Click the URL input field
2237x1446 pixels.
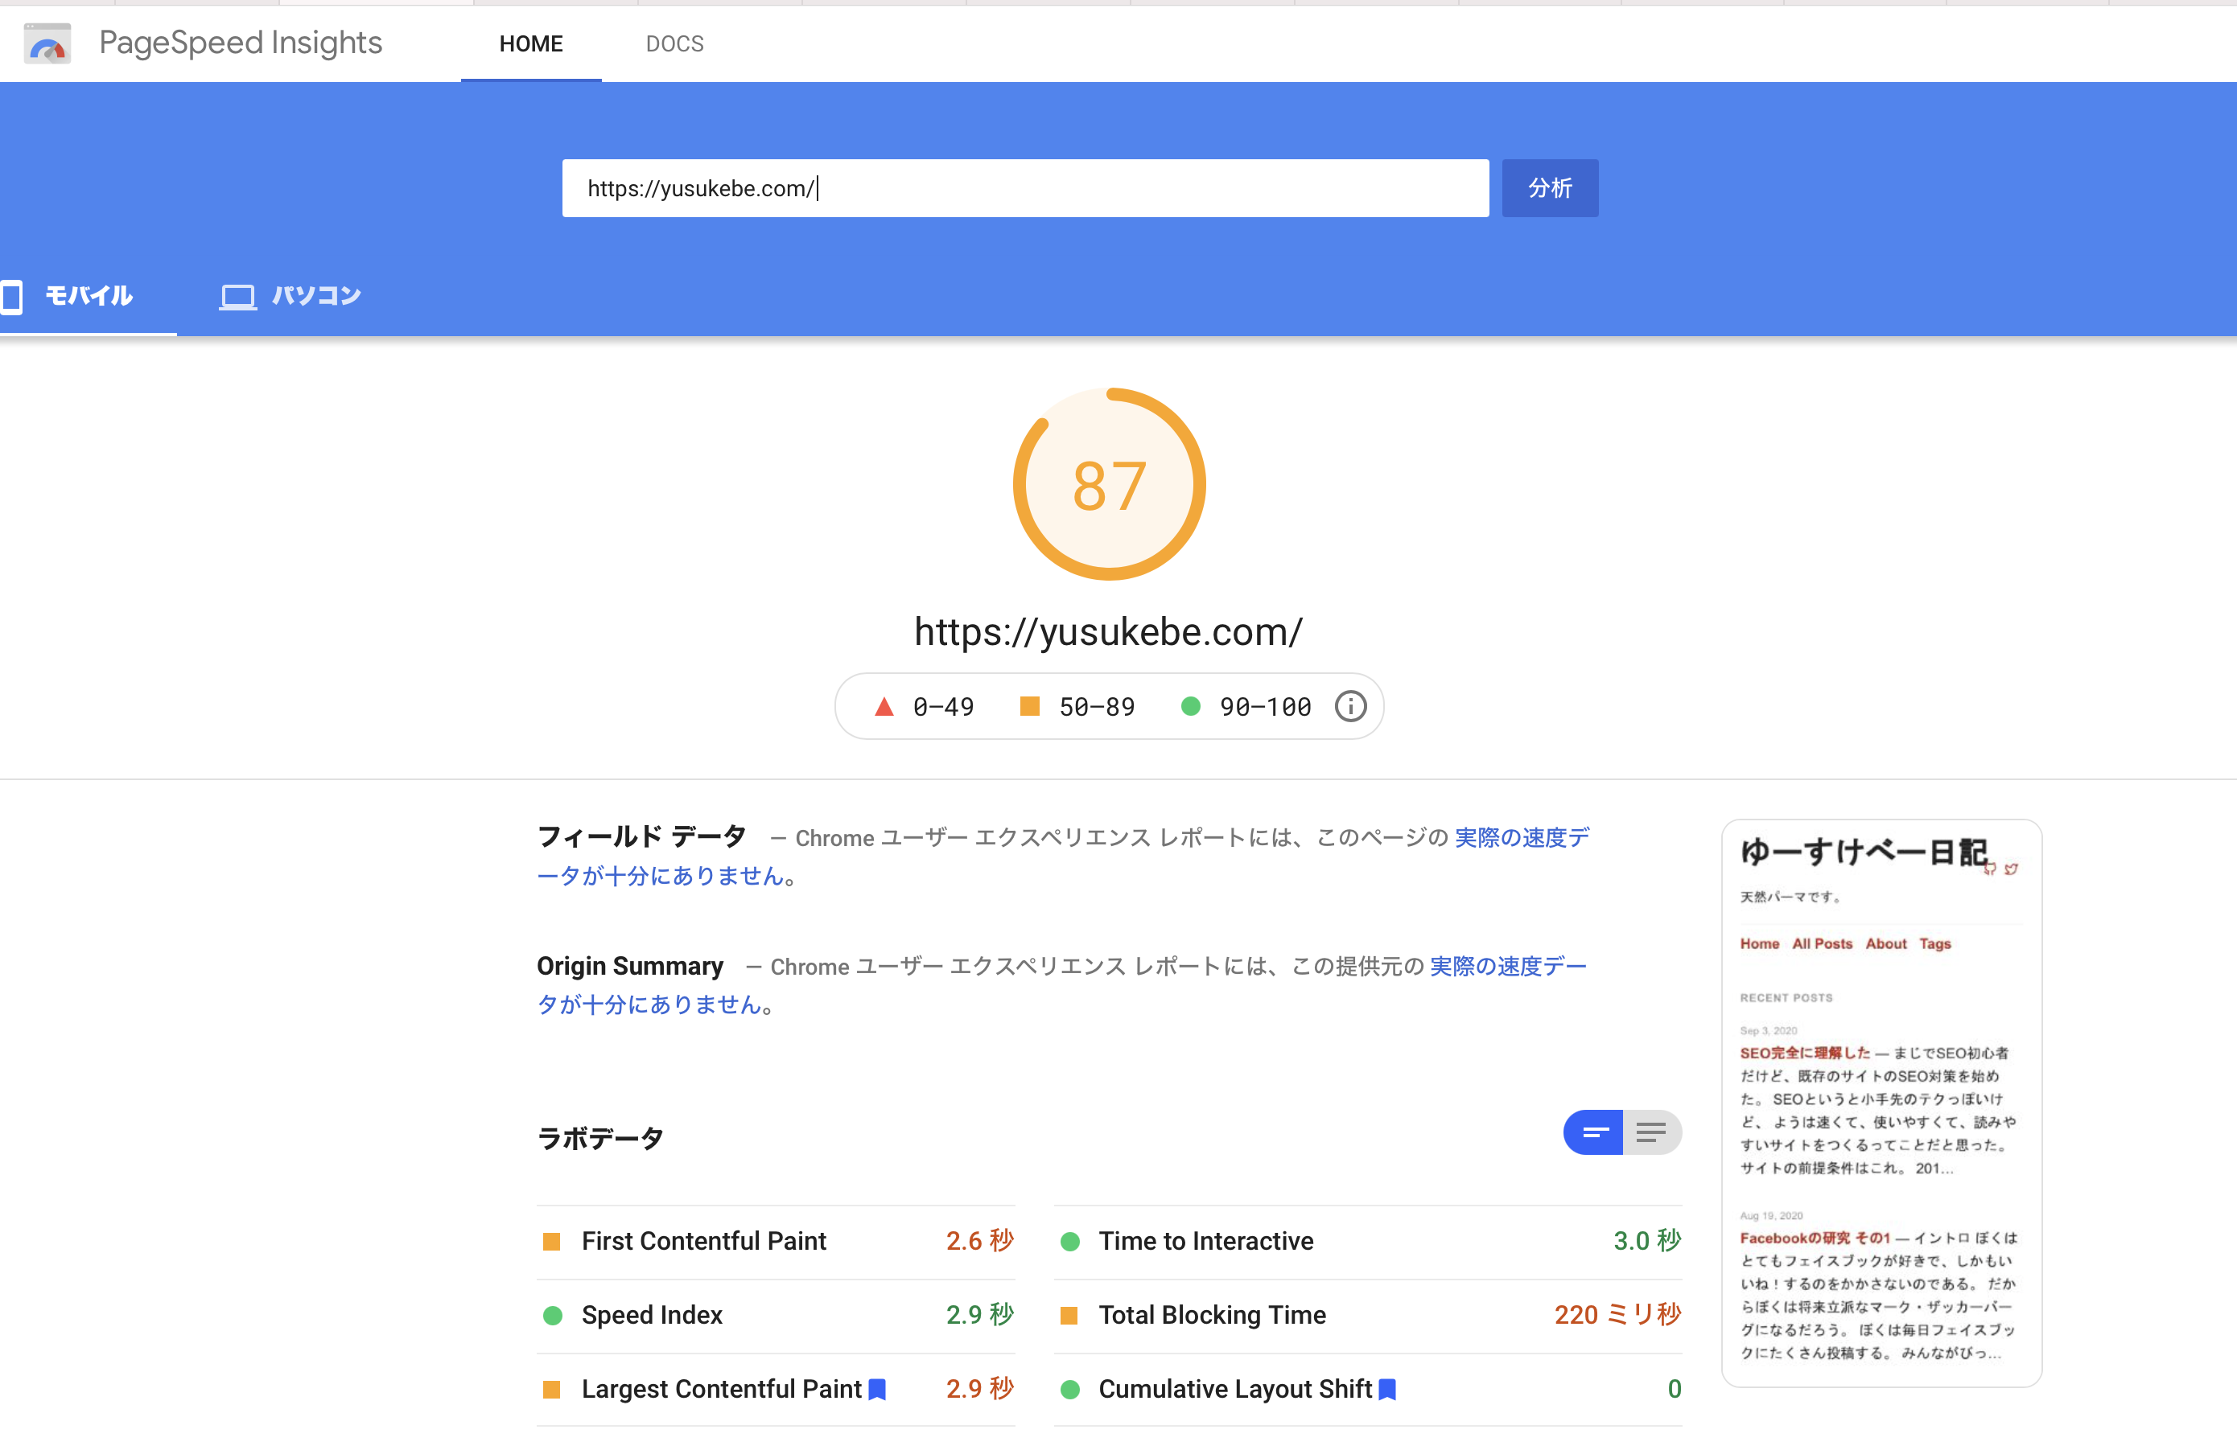(x=1024, y=188)
